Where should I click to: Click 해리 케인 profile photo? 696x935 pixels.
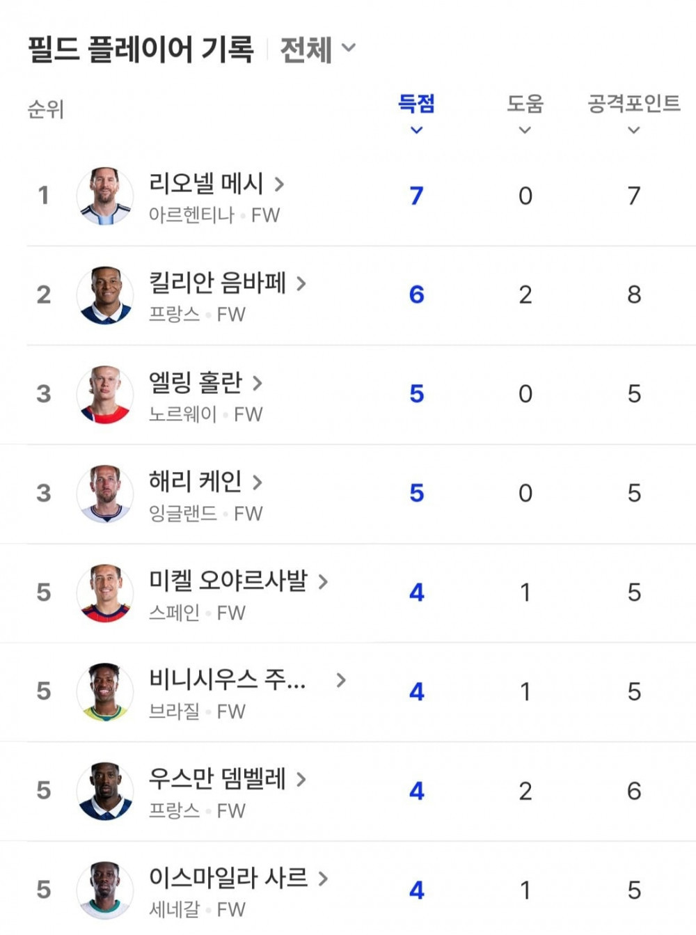pos(104,494)
